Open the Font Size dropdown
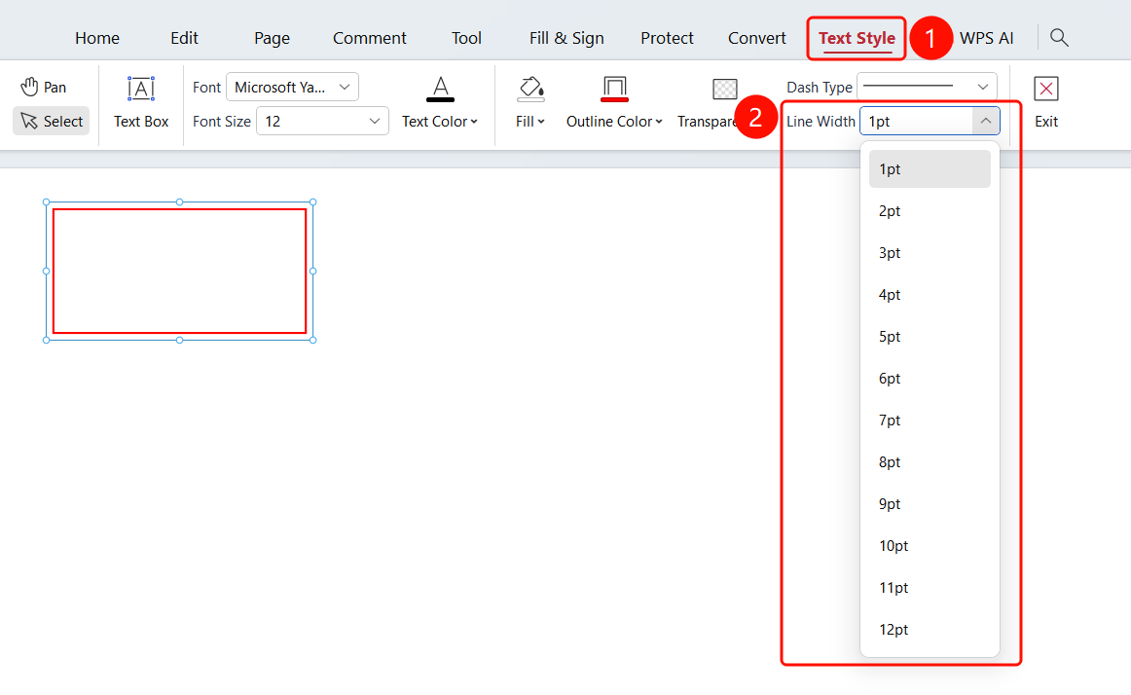The image size is (1131, 695). click(322, 122)
